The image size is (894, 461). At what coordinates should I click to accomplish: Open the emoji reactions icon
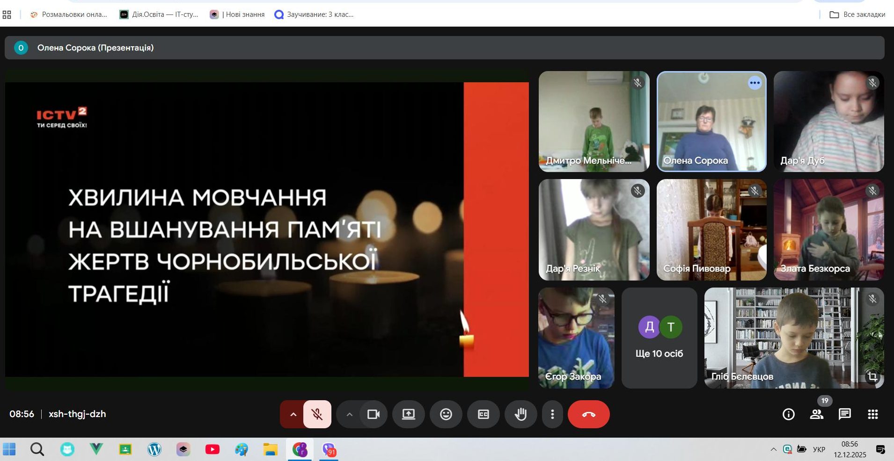[x=446, y=414]
